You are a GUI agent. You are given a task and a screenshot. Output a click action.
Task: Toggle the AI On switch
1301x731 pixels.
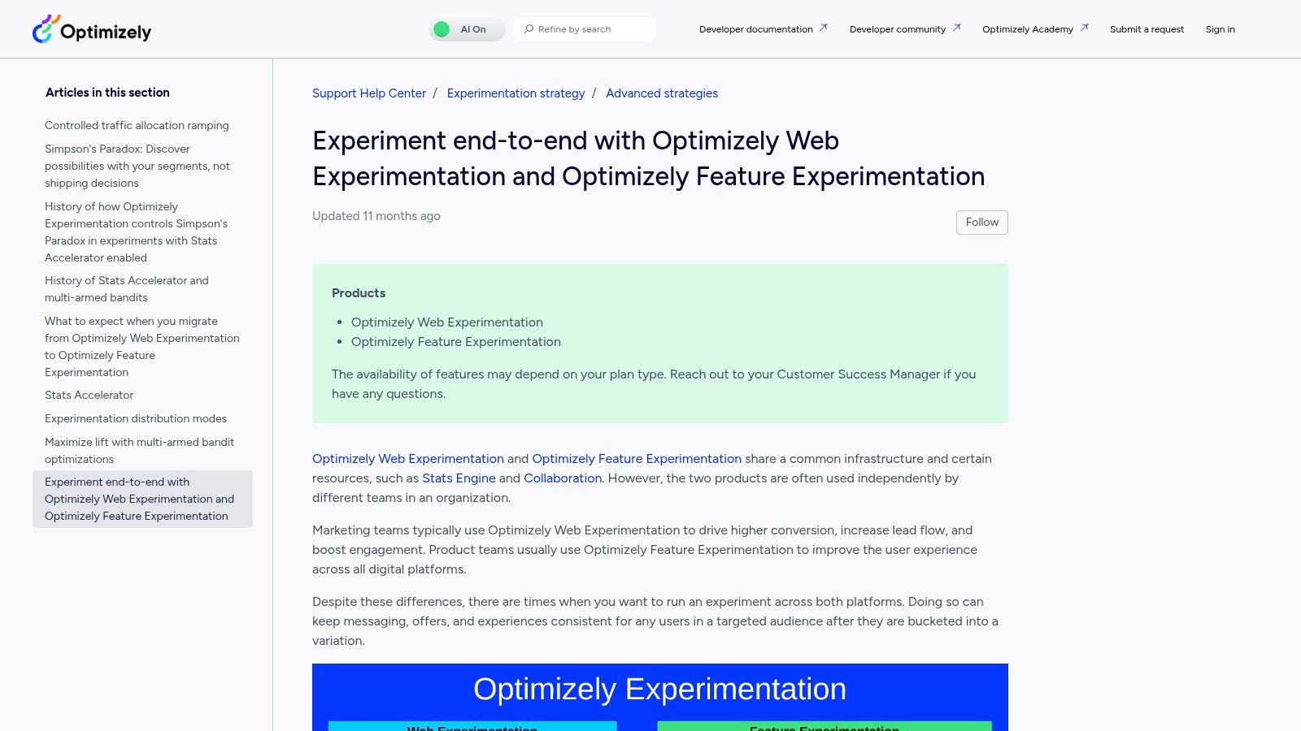467,29
